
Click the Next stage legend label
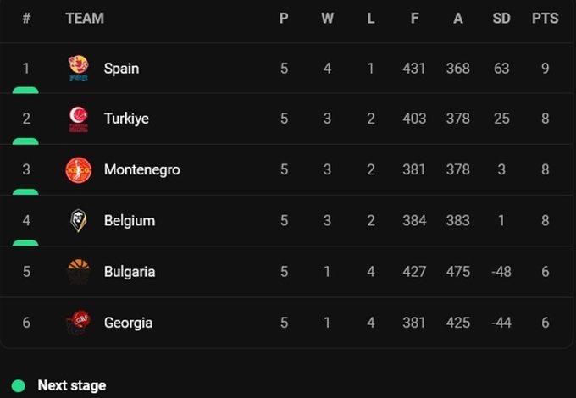point(72,385)
